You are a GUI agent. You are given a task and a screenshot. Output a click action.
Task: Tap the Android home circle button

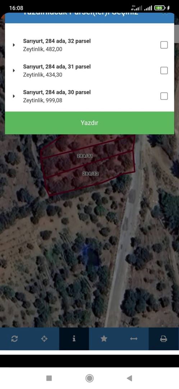89,378
